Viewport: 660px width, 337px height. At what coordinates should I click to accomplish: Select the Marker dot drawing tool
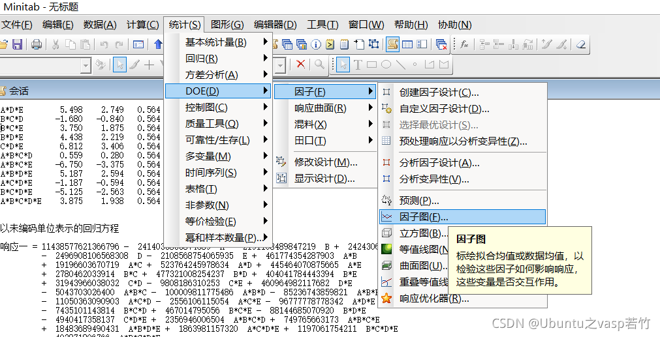415,65
